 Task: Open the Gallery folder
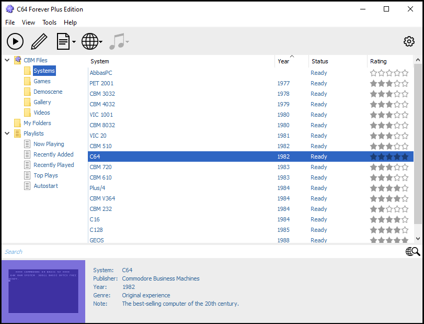(x=42, y=102)
